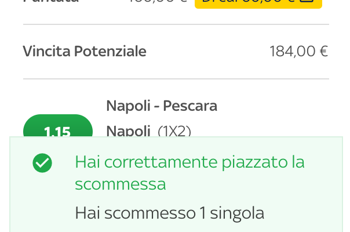Click the word 'Pescara' in the match name
Screen dimensions: 350x232
[x=190, y=106]
